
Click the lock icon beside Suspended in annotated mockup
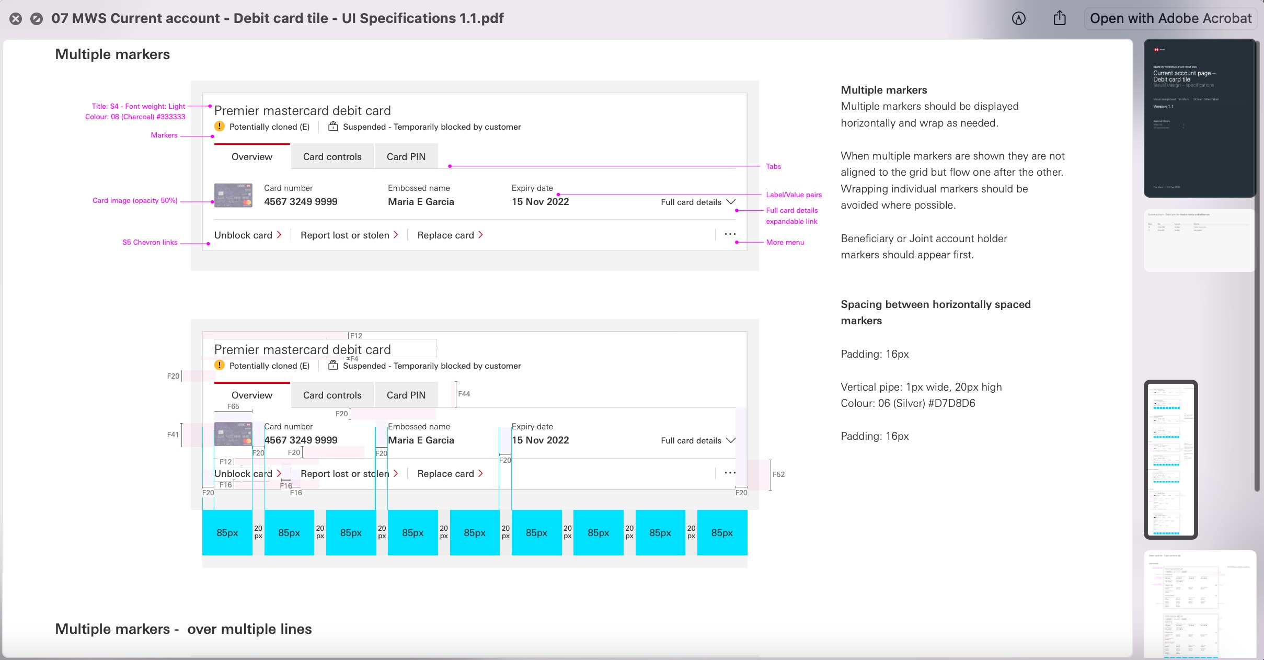(x=333, y=127)
